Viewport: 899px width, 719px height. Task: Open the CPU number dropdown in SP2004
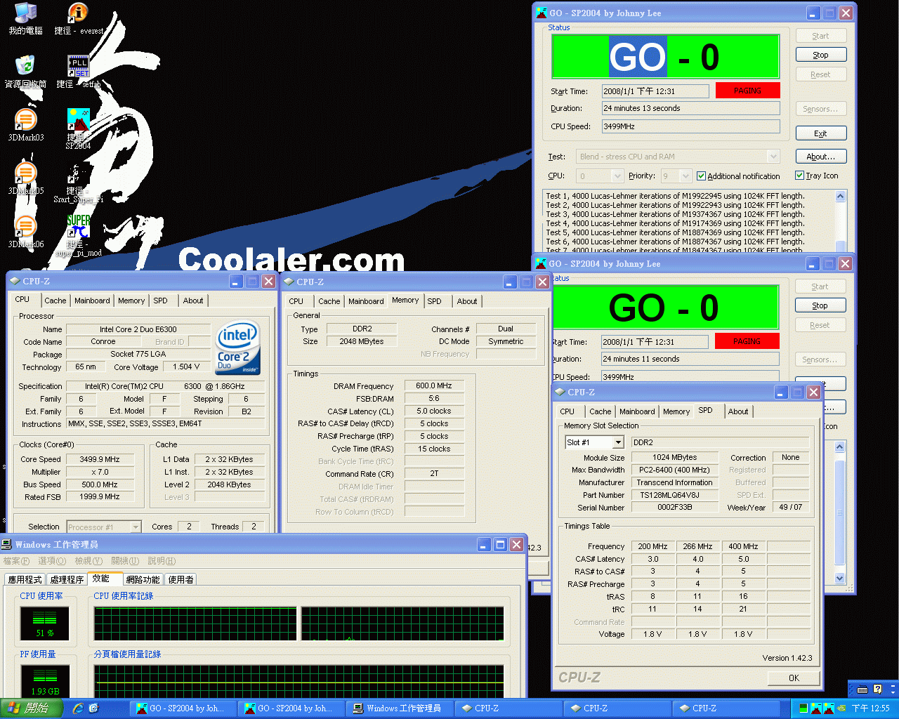[617, 176]
